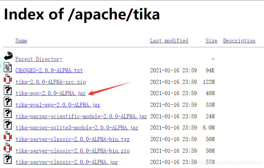264x168 pixels.
Task: Click the 94K size value
Action: [210, 70]
